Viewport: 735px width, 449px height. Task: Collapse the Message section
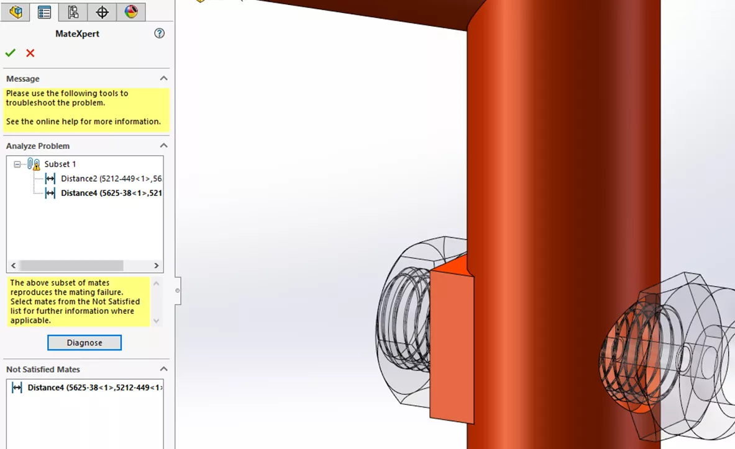click(x=163, y=79)
